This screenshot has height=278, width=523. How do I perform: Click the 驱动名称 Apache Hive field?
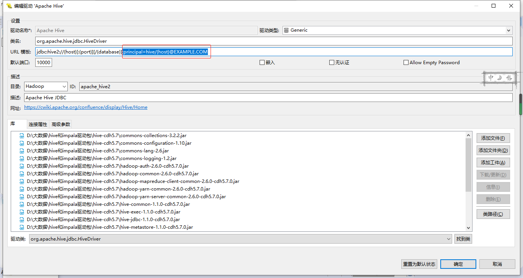click(x=146, y=30)
